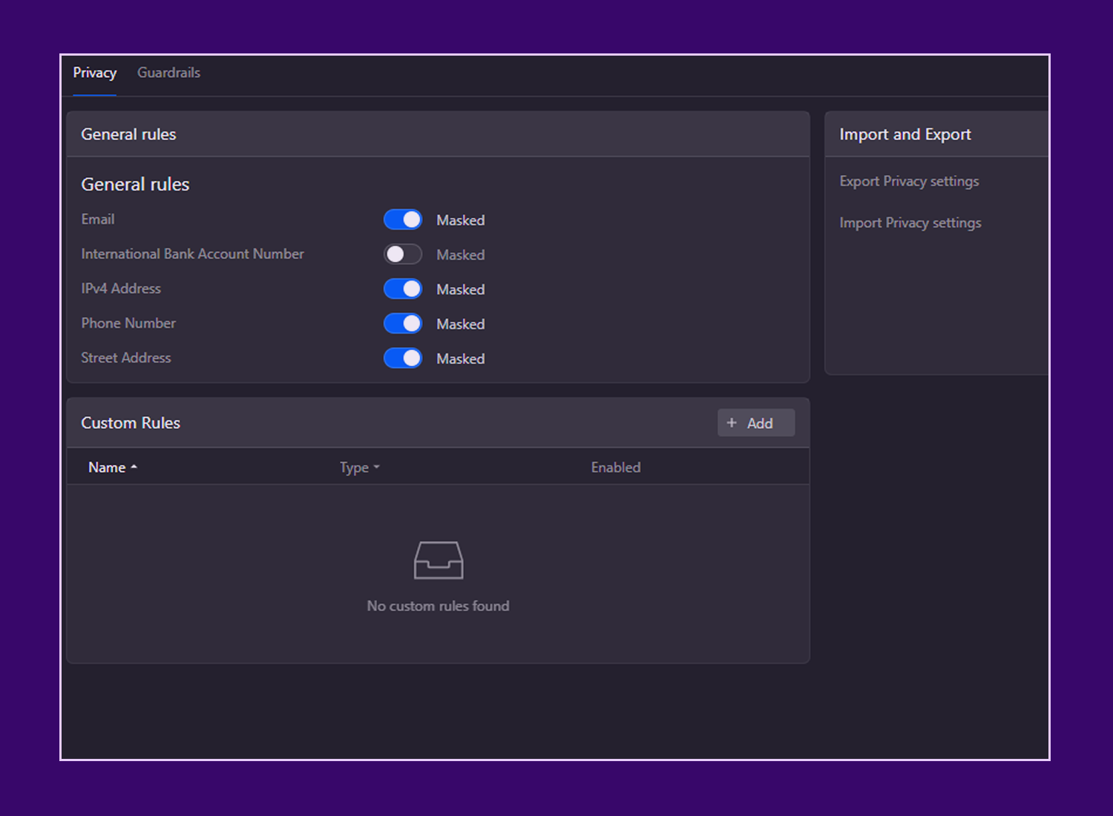Switch to the Guardrails tab
Screen dimensions: 1113x816
(x=168, y=73)
